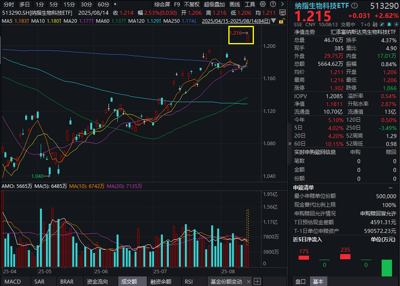This screenshot has height=286, width=400.
Task: Open the settings gear in the toolbar
Action: (x=262, y=4)
